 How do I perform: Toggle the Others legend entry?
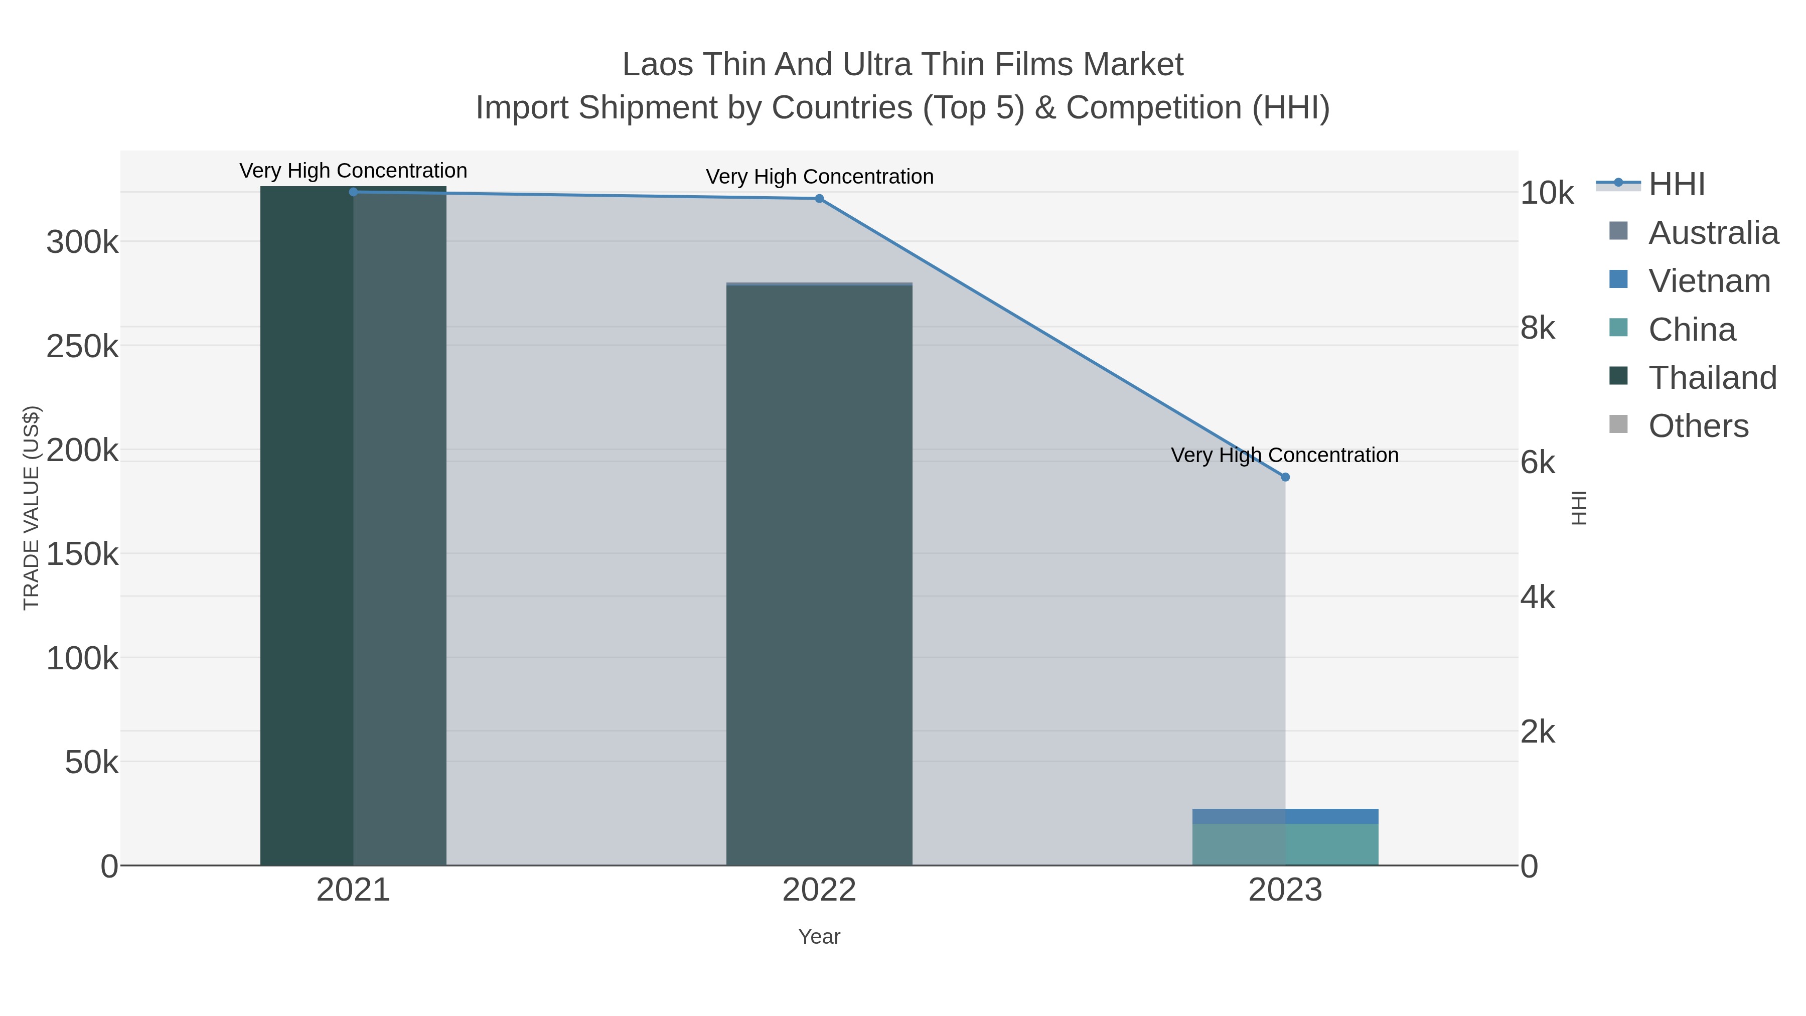click(1679, 426)
